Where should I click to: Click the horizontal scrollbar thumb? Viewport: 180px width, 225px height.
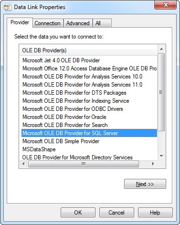pyautogui.click(x=84, y=164)
